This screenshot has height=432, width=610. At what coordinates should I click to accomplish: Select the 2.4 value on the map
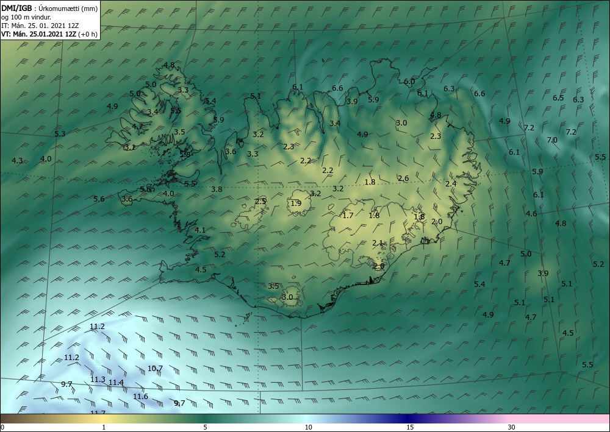(x=451, y=184)
